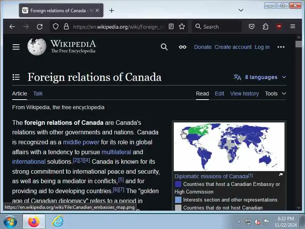This screenshot has height=229, width=305.
Task: Click the scrollbar down arrow
Action: (x=299, y=208)
